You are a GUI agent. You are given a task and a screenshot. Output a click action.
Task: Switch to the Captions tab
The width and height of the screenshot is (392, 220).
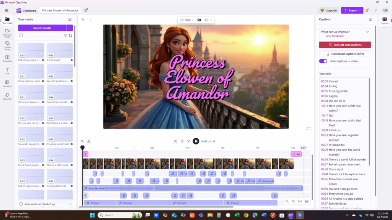tap(384, 21)
